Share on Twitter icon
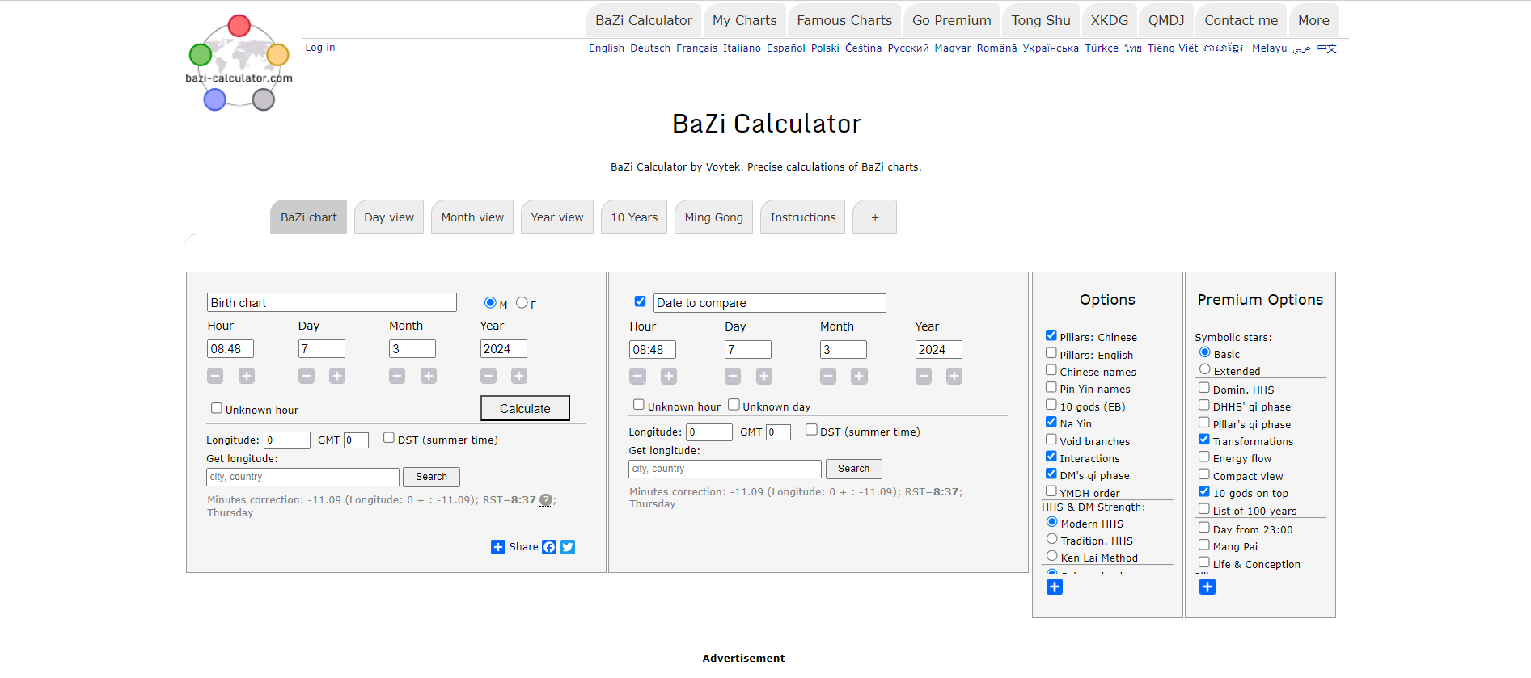 click(x=568, y=547)
